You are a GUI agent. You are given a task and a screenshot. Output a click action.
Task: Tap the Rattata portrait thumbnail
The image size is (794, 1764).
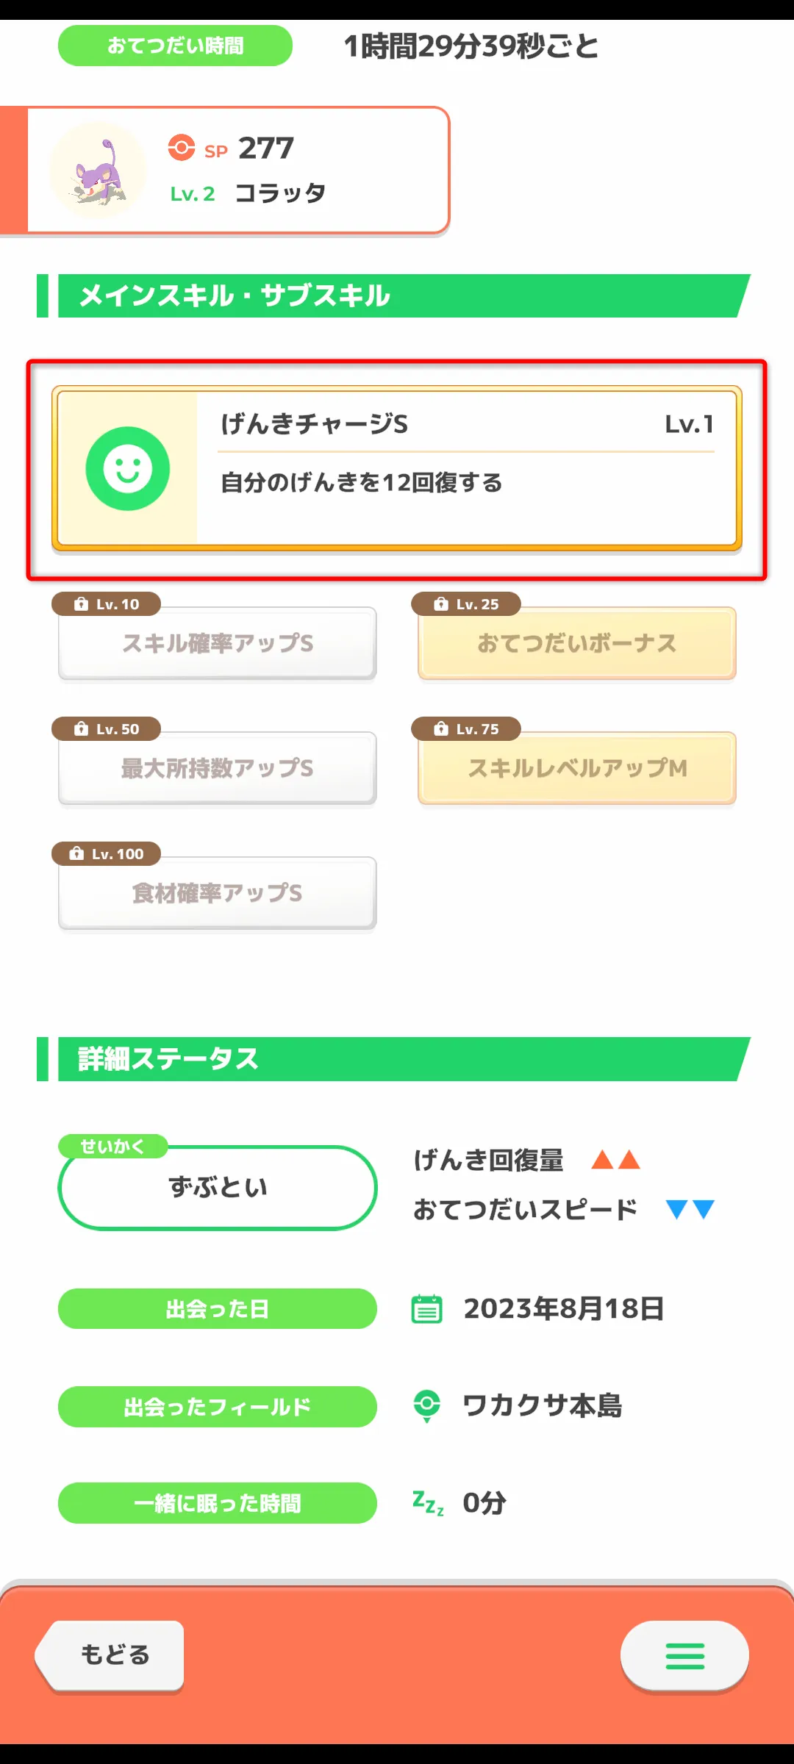point(99,171)
